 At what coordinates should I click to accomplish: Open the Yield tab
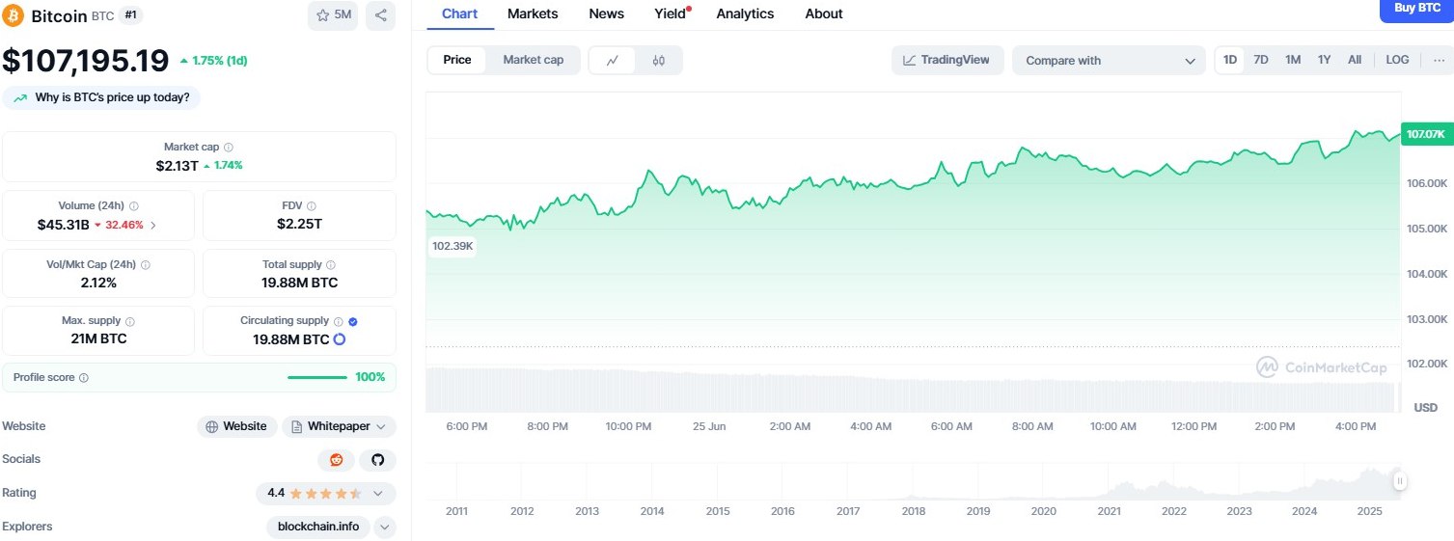[x=671, y=14]
